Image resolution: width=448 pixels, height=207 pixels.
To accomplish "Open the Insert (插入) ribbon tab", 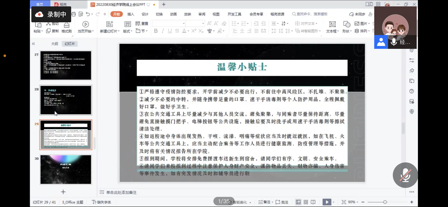I will (x=131, y=14).
